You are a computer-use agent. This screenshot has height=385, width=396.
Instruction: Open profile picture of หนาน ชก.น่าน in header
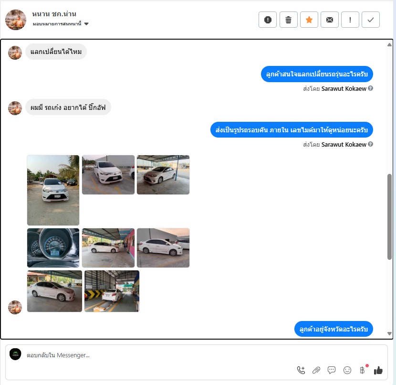pos(16,20)
